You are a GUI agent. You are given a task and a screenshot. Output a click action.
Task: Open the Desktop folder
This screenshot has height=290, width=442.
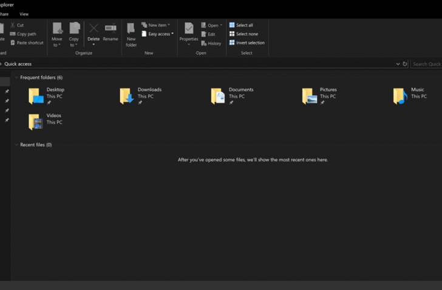(x=47, y=96)
